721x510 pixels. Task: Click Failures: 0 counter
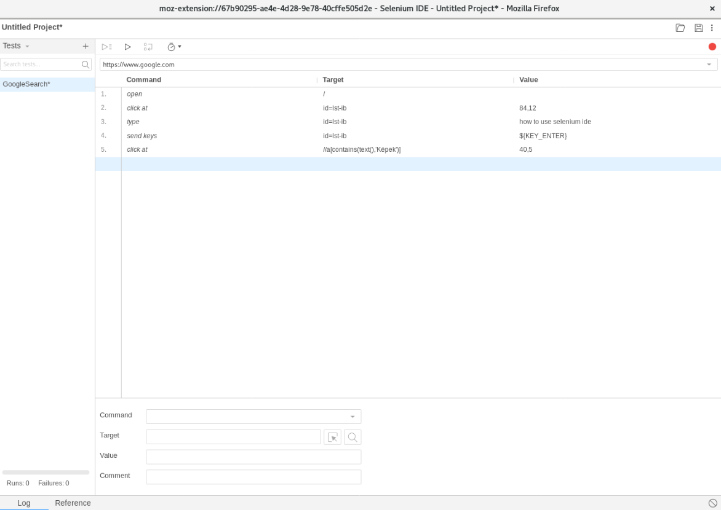click(x=54, y=483)
